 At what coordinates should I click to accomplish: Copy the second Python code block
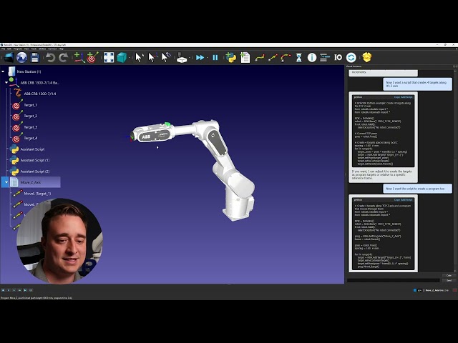pos(397,200)
